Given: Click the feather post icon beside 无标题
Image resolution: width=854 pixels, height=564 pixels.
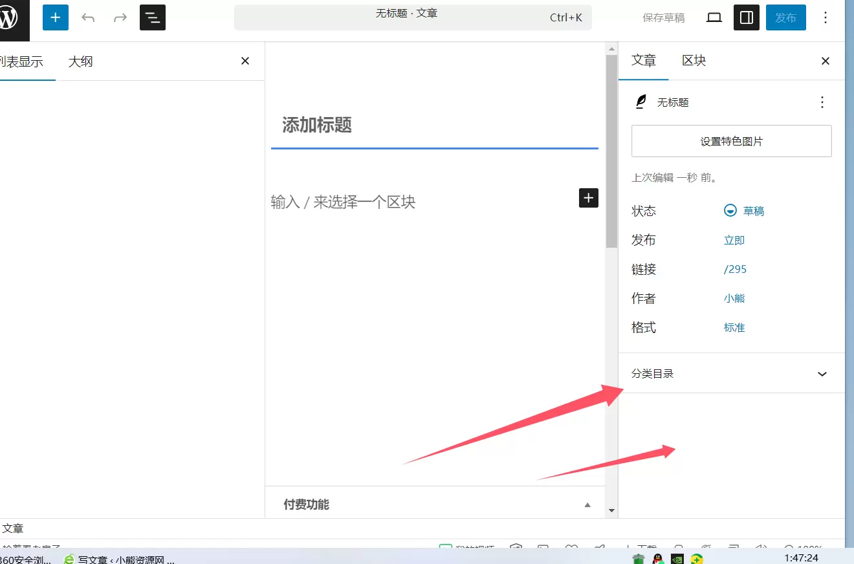Looking at the screenshot, I should click(640, 102).
